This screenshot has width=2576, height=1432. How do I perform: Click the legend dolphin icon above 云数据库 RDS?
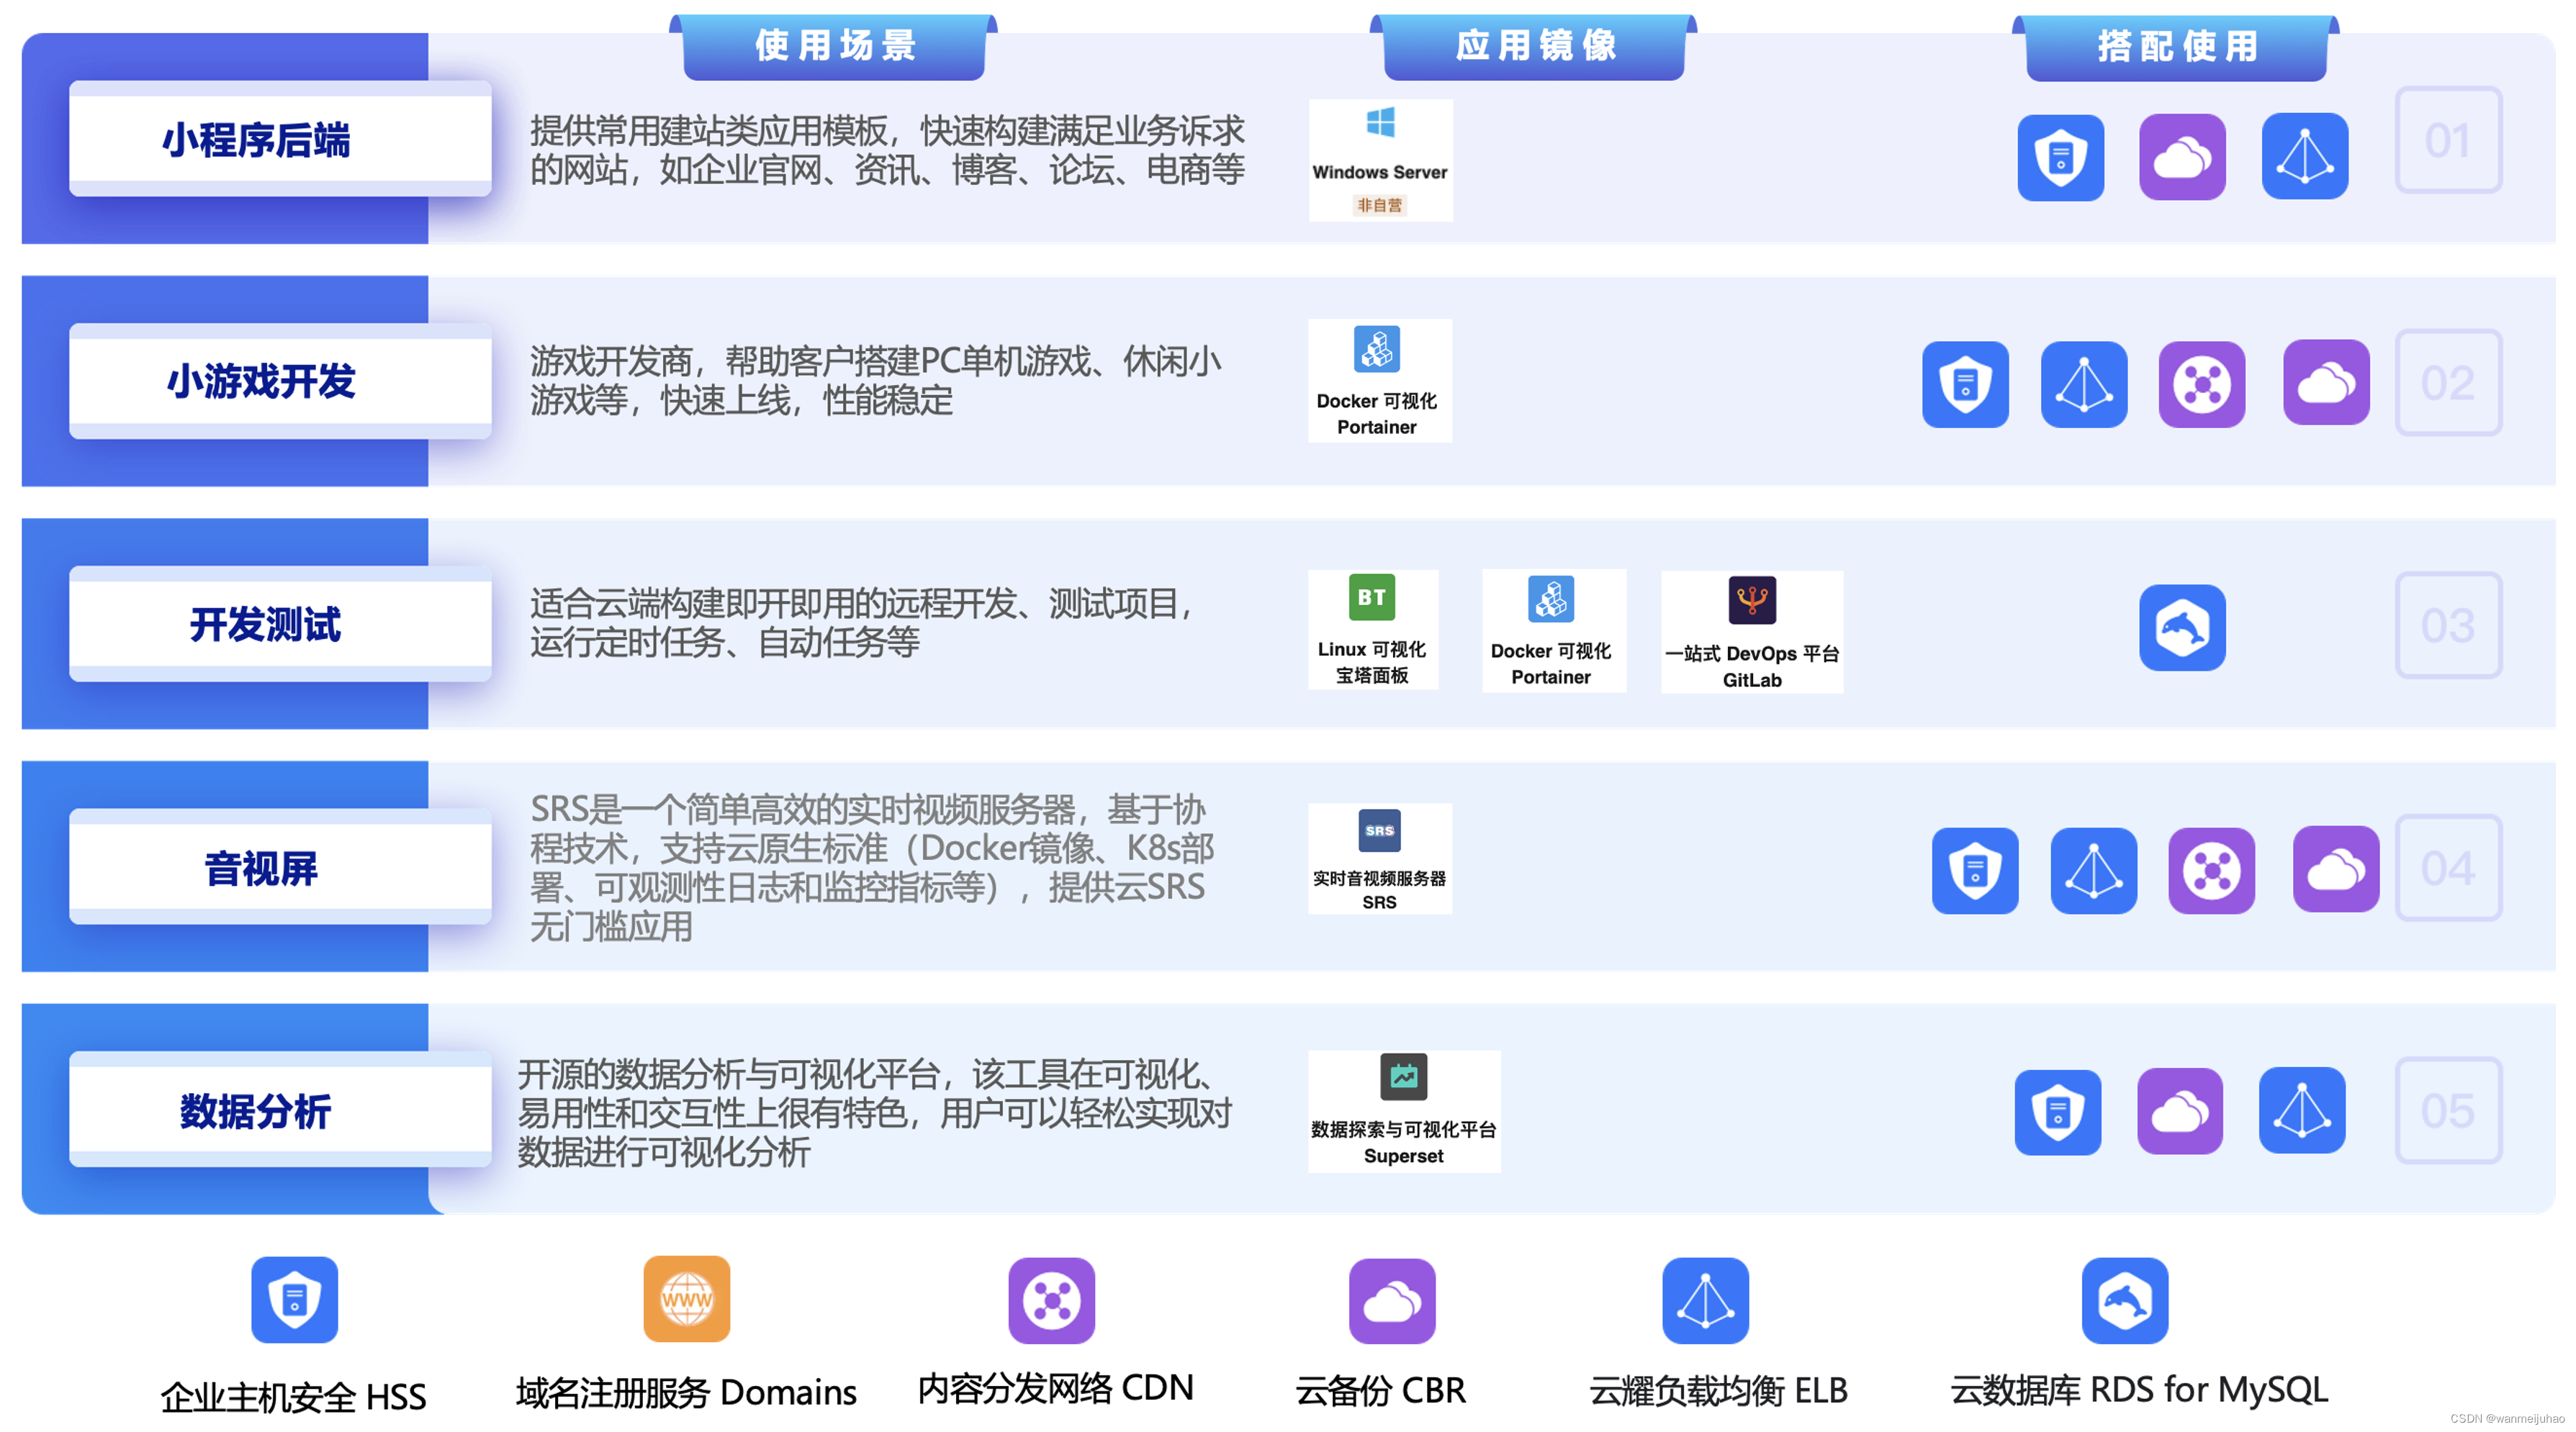pyautogui.click(x=2125, y=1300)
